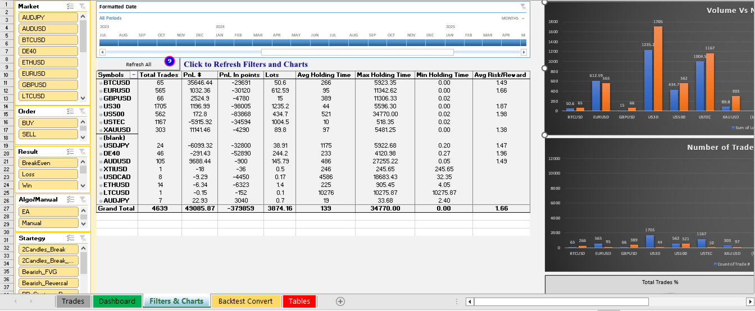
Task: Expand the USTEC pivot row
Action: 101,122
